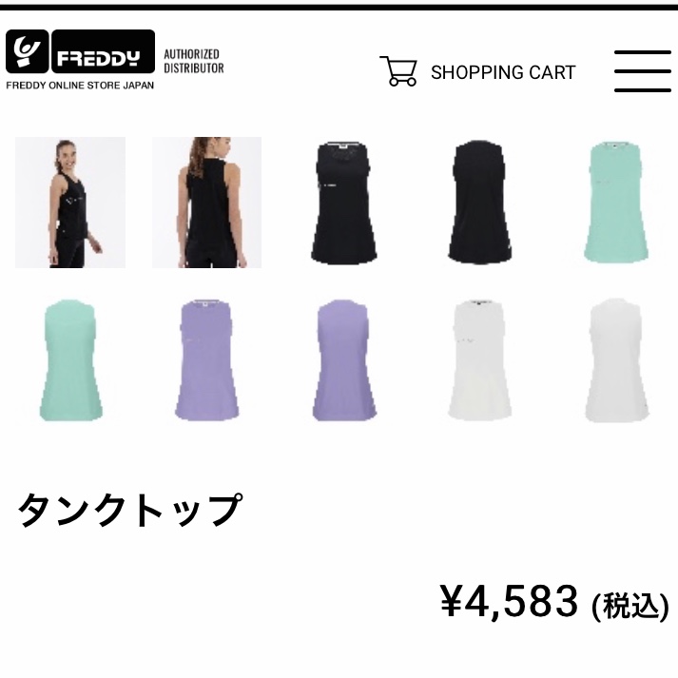Viewport: 678px width, 678px height.
Task: Select purple tank top back thumbnail
Action: point(344,359)
